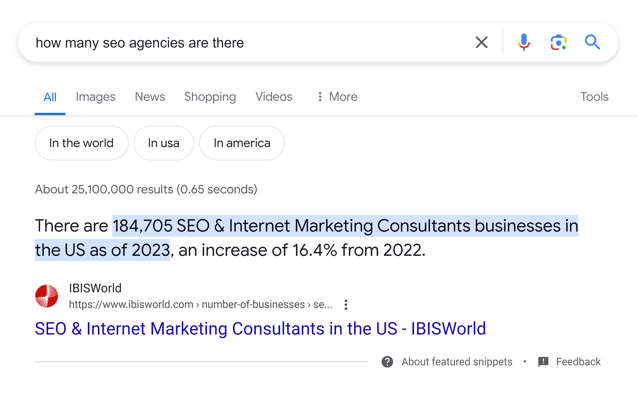
Task: Click inside the search input field
Action: pos(186,43)
